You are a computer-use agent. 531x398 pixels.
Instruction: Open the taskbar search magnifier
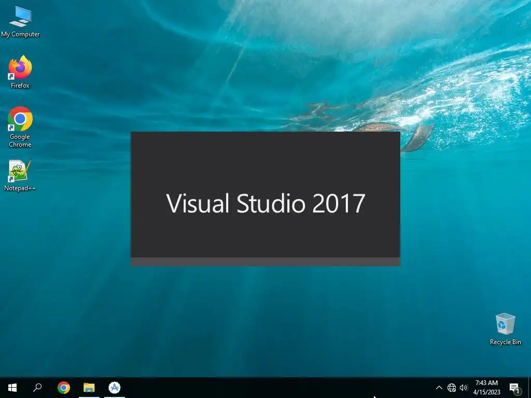click(37, 388)
